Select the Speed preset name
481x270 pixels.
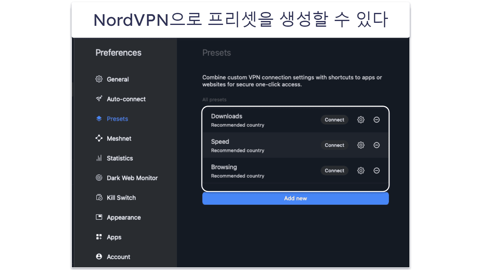(220, 142)
